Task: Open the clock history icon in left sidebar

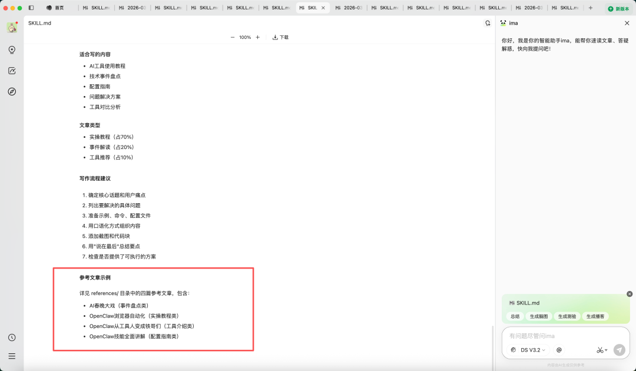Action: [12, 337]
